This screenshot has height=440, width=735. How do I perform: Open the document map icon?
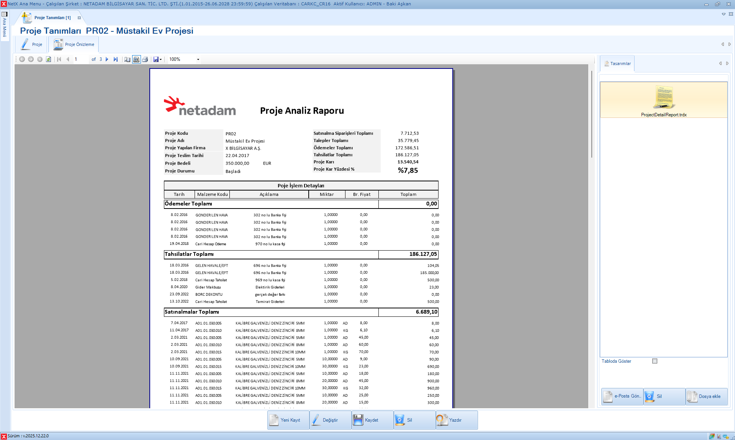pyautogui.click(x=128, y=59)
